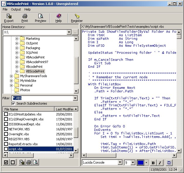Expand the VBScodePrint folder node
The image size is (184, 173).
pyautogui.click(x=17, y=71)
